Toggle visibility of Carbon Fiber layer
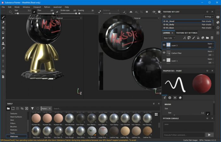Screen dimensions: 221x142 click(164, 53)
